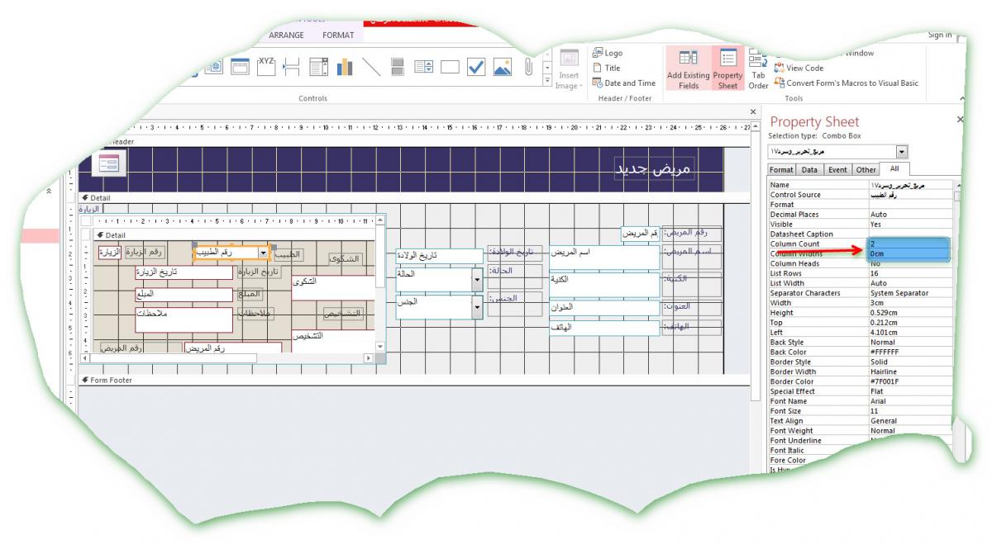Click the subform horizontal scrollbar right arrow

(370, 358)
